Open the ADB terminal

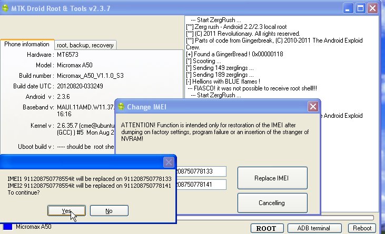pyautogui.click(x=315, y=228)
